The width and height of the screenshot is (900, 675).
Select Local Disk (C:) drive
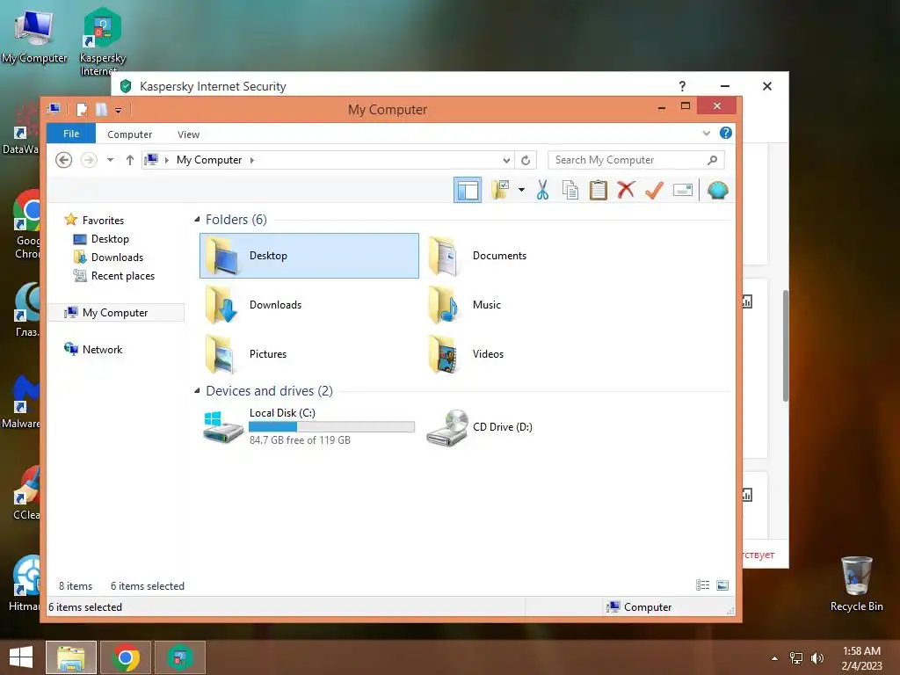[308, 426]
